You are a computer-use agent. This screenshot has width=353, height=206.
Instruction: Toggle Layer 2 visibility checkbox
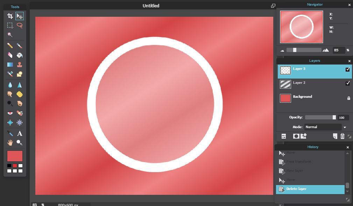[x=348, y=83]
